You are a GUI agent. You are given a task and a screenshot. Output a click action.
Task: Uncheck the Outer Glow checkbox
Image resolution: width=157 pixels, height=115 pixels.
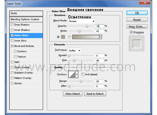(x=12, y=35)
